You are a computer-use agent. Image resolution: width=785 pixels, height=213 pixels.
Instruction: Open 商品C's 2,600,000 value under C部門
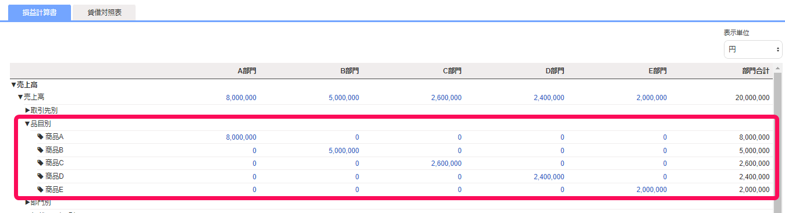coord(446,164)
